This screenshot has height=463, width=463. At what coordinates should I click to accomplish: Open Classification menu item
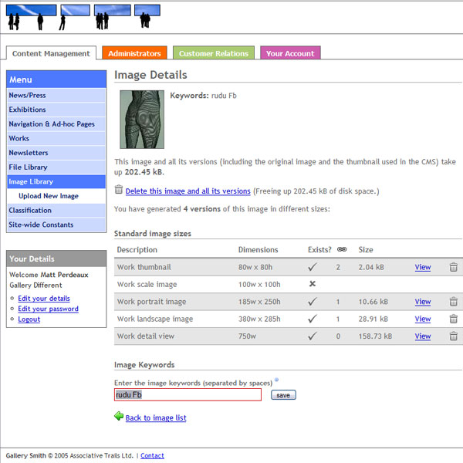tap(56, 210)
